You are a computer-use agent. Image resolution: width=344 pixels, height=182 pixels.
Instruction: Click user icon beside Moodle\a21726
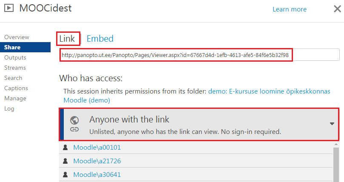pyautogui.click(x=65, y=161)
